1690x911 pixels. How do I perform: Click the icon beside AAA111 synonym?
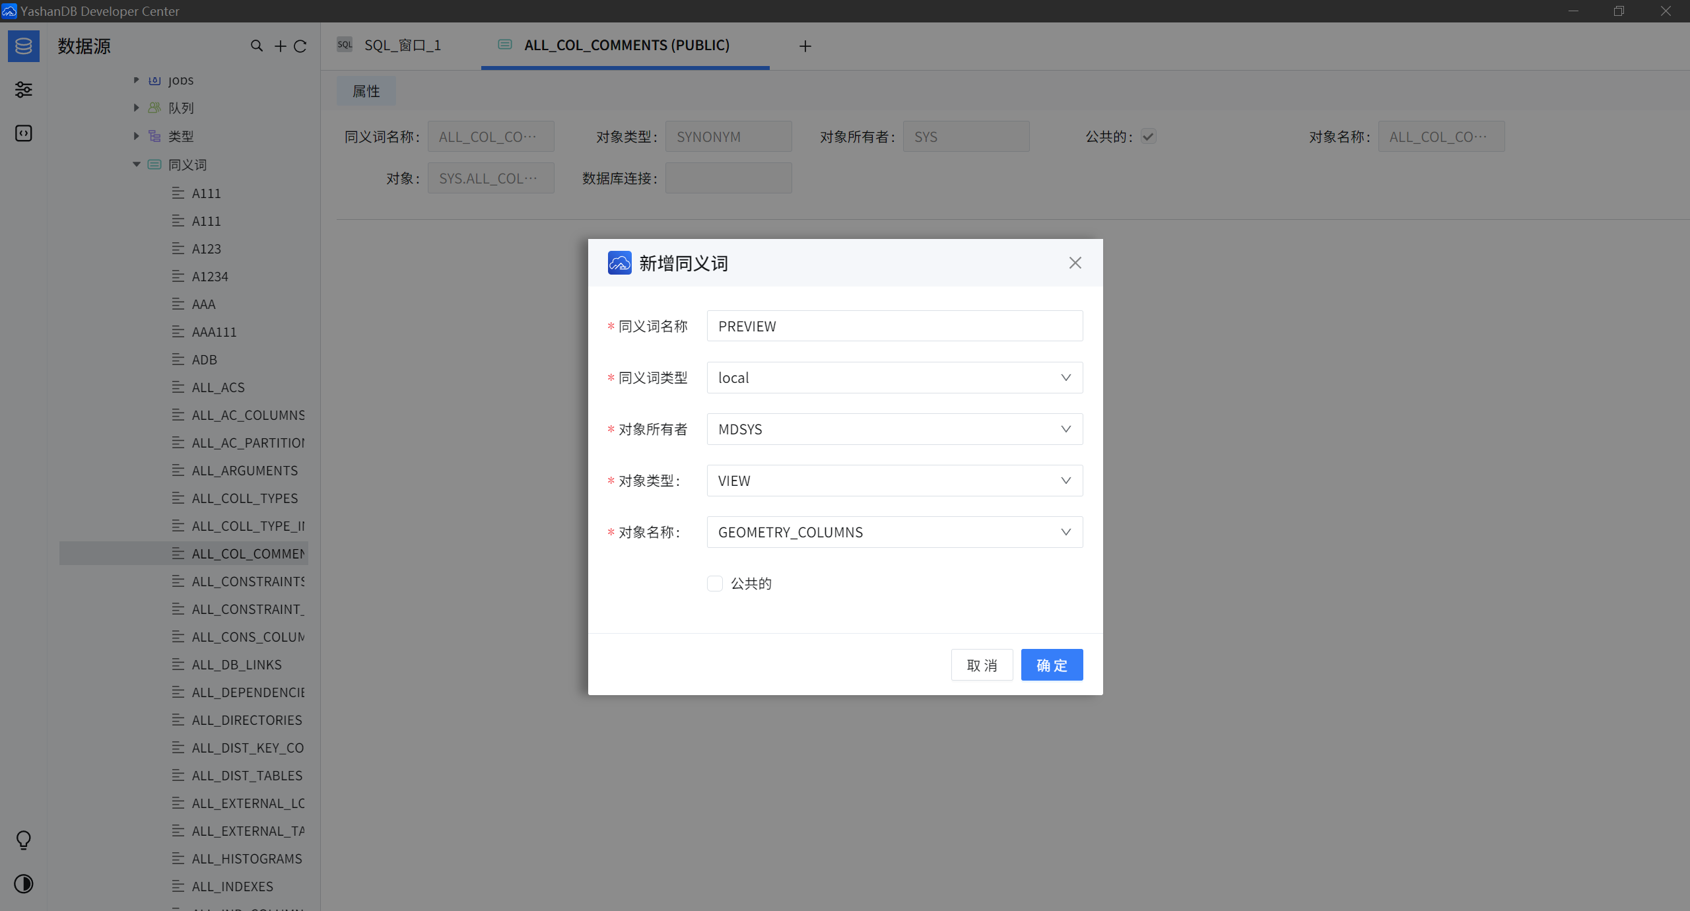[178, 332]
